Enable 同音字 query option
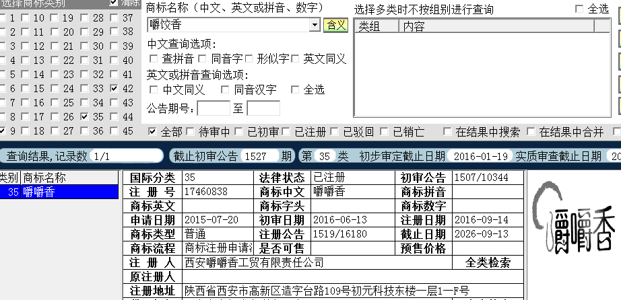Screen dimensions: 621x300 click(x=202, y=59)
